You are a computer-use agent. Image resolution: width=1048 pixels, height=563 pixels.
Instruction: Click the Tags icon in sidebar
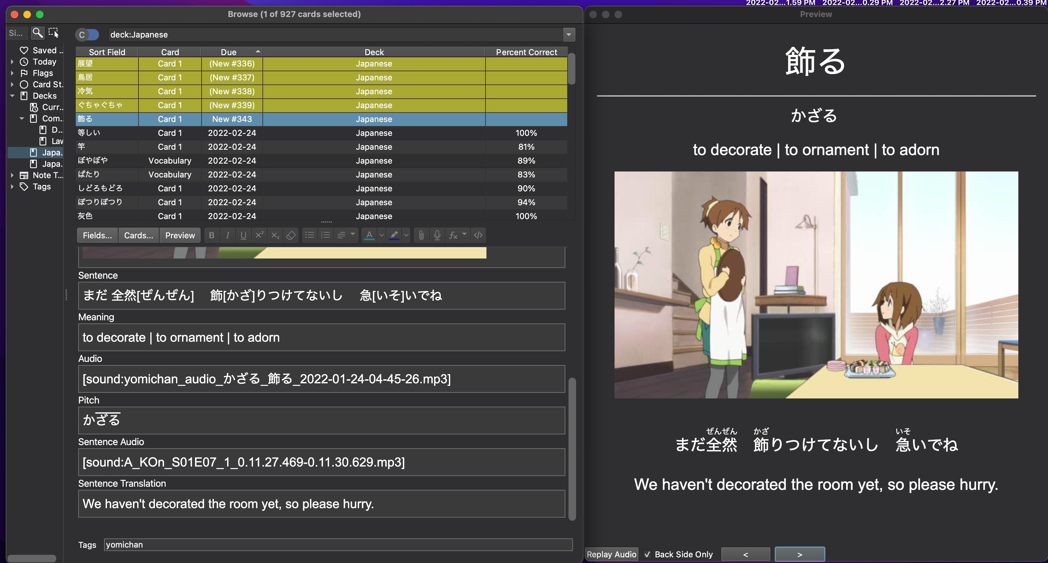(24, 187)
